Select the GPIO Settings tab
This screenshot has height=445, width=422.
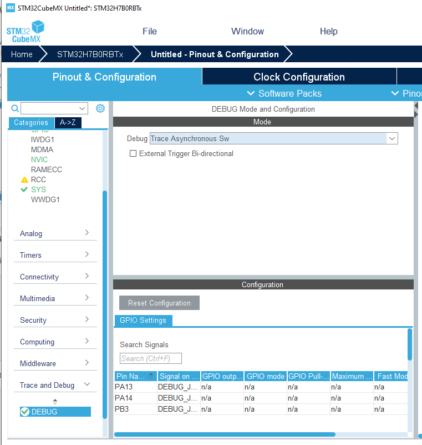(143, 321)
